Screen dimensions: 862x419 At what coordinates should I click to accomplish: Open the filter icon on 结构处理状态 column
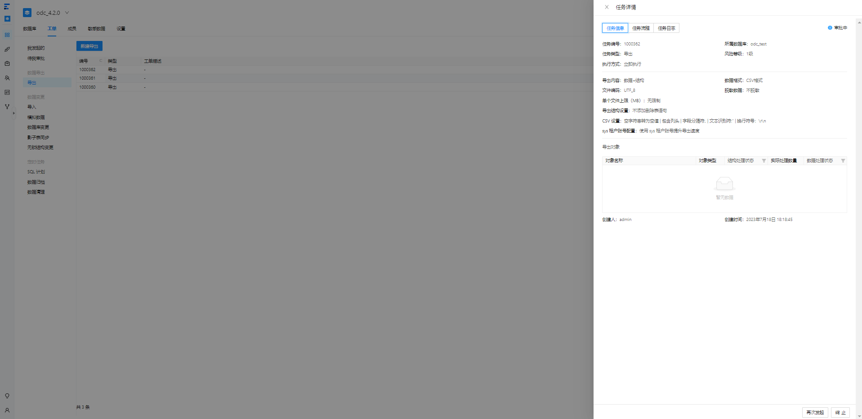pos(764,161)
